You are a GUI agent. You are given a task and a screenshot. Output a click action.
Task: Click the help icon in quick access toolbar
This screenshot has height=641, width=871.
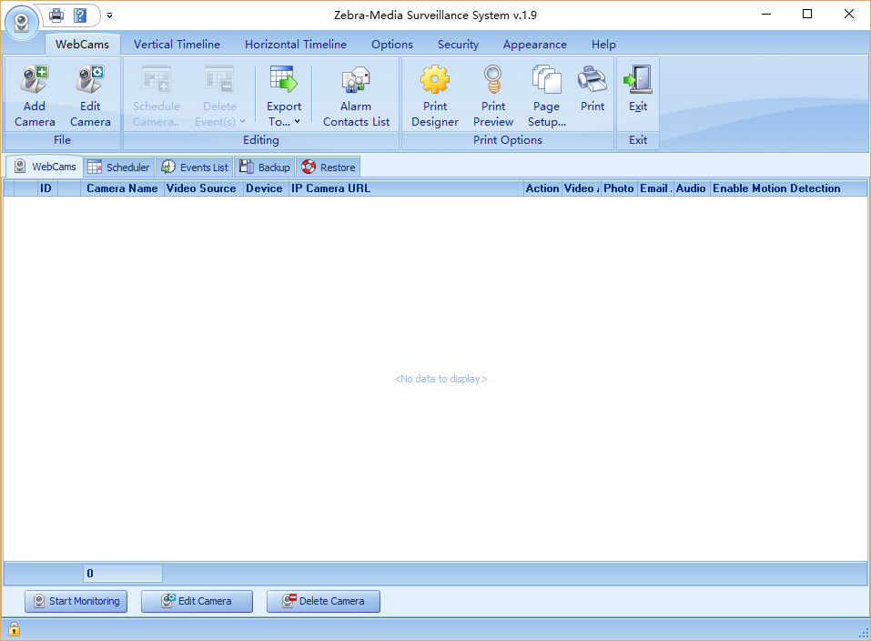80,15
